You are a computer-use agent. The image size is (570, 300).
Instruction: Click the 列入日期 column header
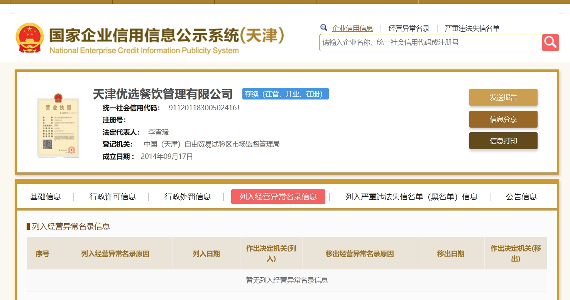click(206, 253)
